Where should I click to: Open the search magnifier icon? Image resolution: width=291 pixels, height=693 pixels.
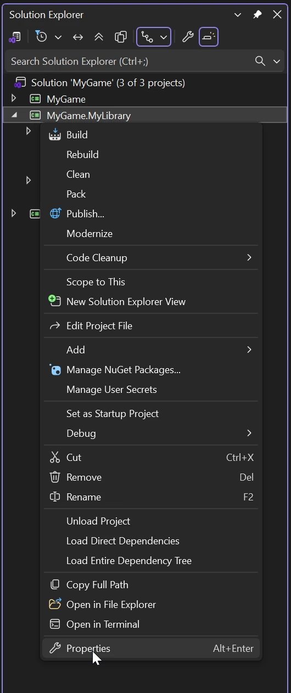click(260, 61)
